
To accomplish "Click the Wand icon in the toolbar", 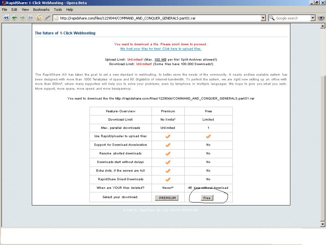I will pyautogui.click(x=47, y=18).
